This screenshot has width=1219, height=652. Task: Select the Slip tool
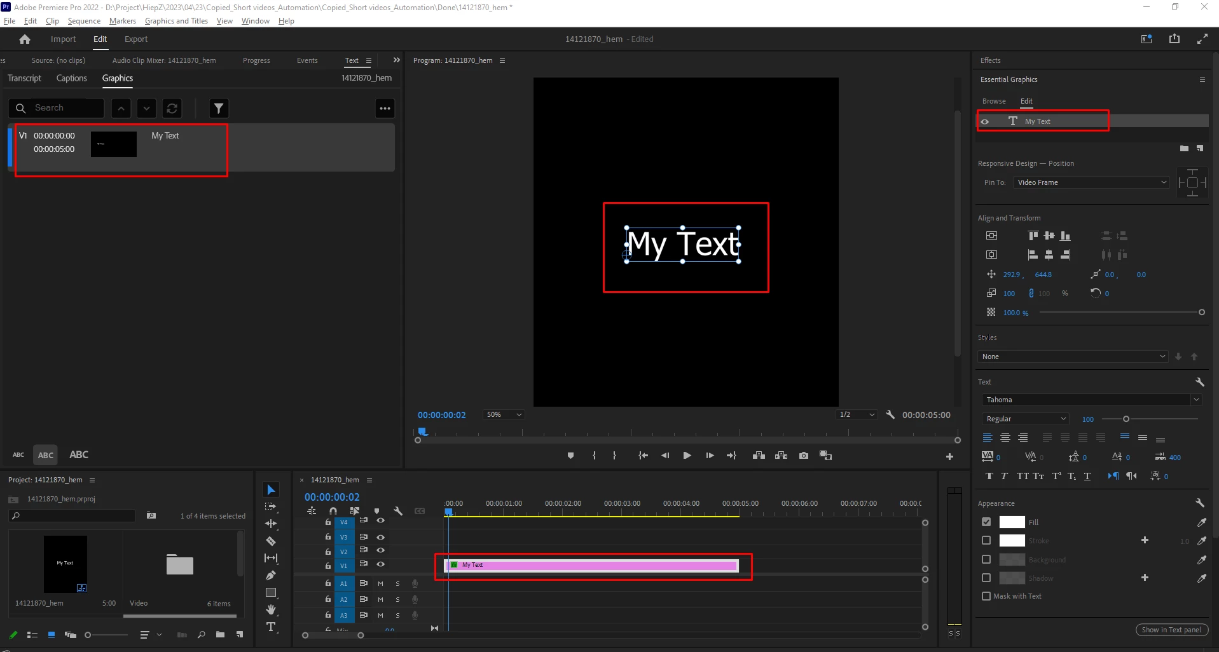(x=271, y=558)
